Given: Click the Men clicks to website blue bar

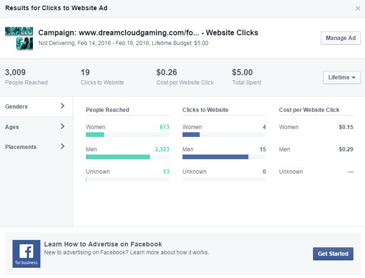Looking at the screenshot, I should 215,157.
